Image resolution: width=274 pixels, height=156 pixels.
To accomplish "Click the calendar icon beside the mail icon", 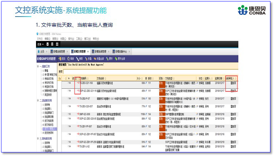I will point(53,44).
